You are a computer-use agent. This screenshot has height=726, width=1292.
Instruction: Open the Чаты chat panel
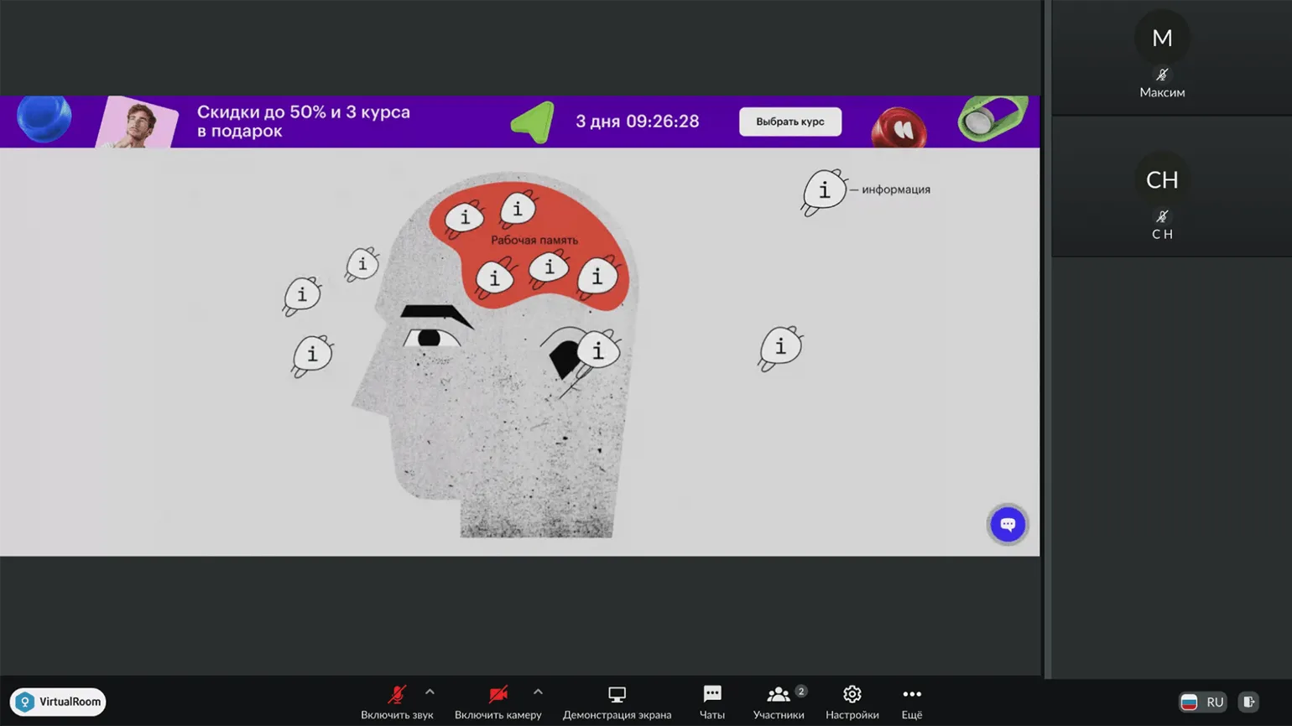711,703
